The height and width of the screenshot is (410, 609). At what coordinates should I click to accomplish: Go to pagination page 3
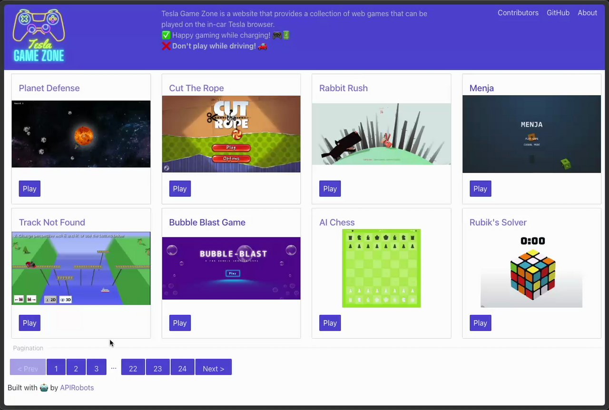coord(96,367)
